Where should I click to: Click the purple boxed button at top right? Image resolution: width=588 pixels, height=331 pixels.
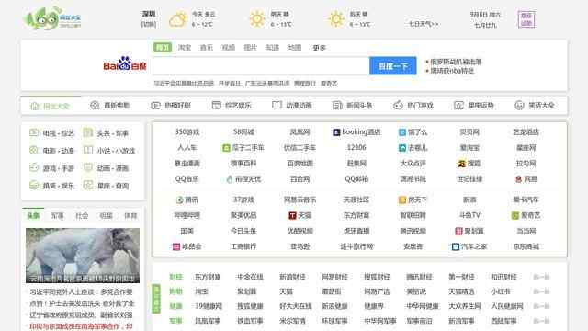[526, 19]
